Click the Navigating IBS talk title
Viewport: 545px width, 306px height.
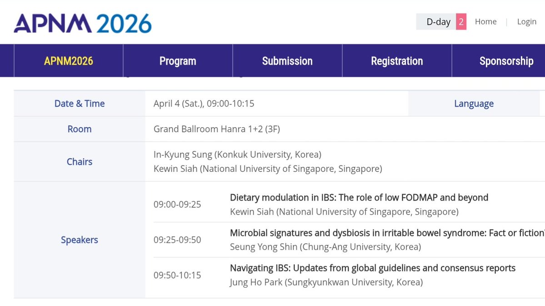(x=373, y=268)
